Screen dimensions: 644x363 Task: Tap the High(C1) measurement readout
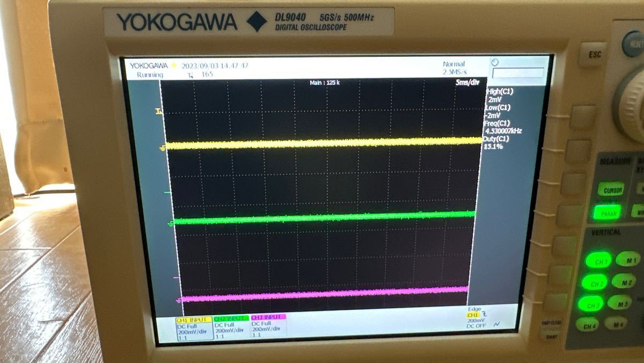(499, 95)
